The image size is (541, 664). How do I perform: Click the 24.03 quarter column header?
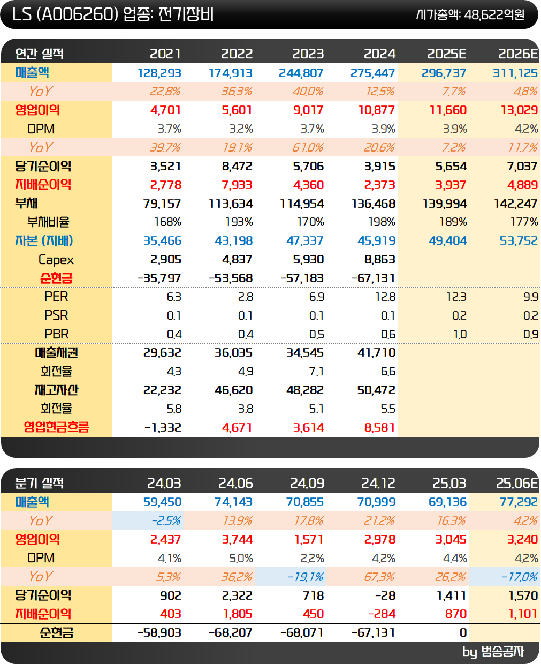point(164,484)
